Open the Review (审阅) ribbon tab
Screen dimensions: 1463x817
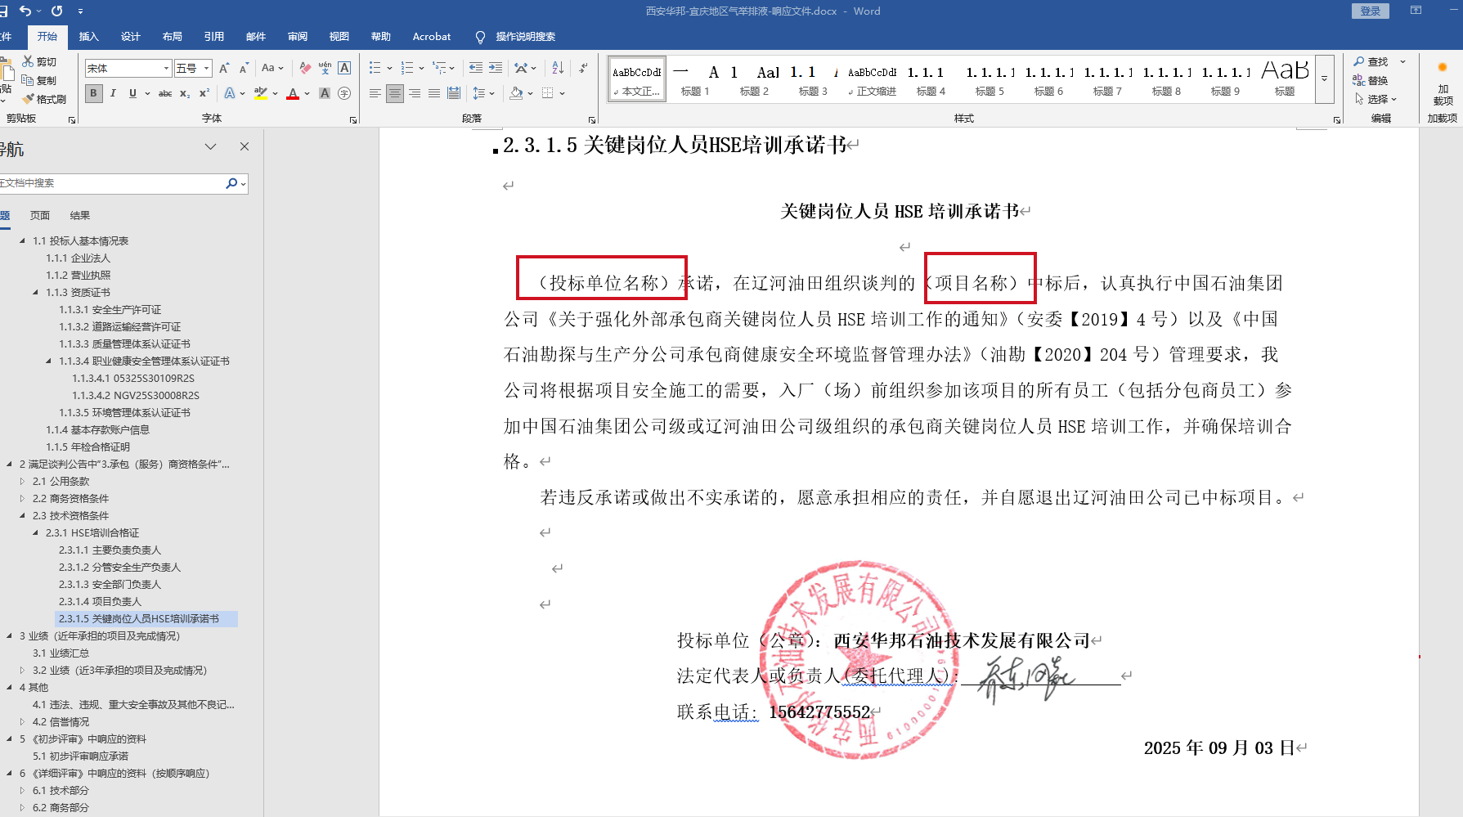[298, 37]
